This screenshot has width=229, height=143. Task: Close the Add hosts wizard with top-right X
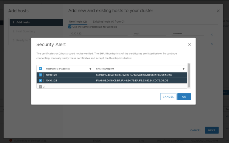[x=218, y=11]
